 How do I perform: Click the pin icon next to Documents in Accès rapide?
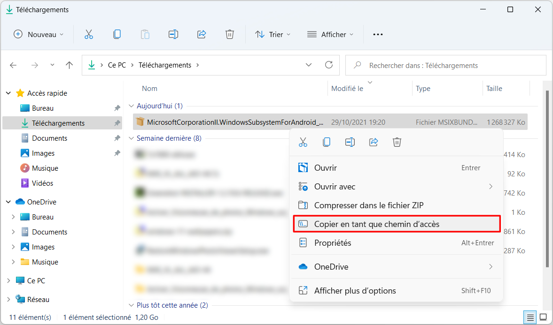pos(117,138)
